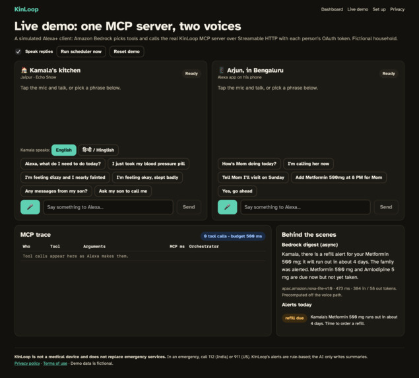Click Send in Arjun's panel

pos(386,207)
